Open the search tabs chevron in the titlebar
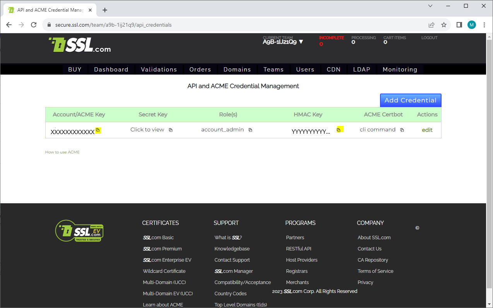The width and height of the screenshot is (493, 308). pyautogui.click(x=430, y=6)
